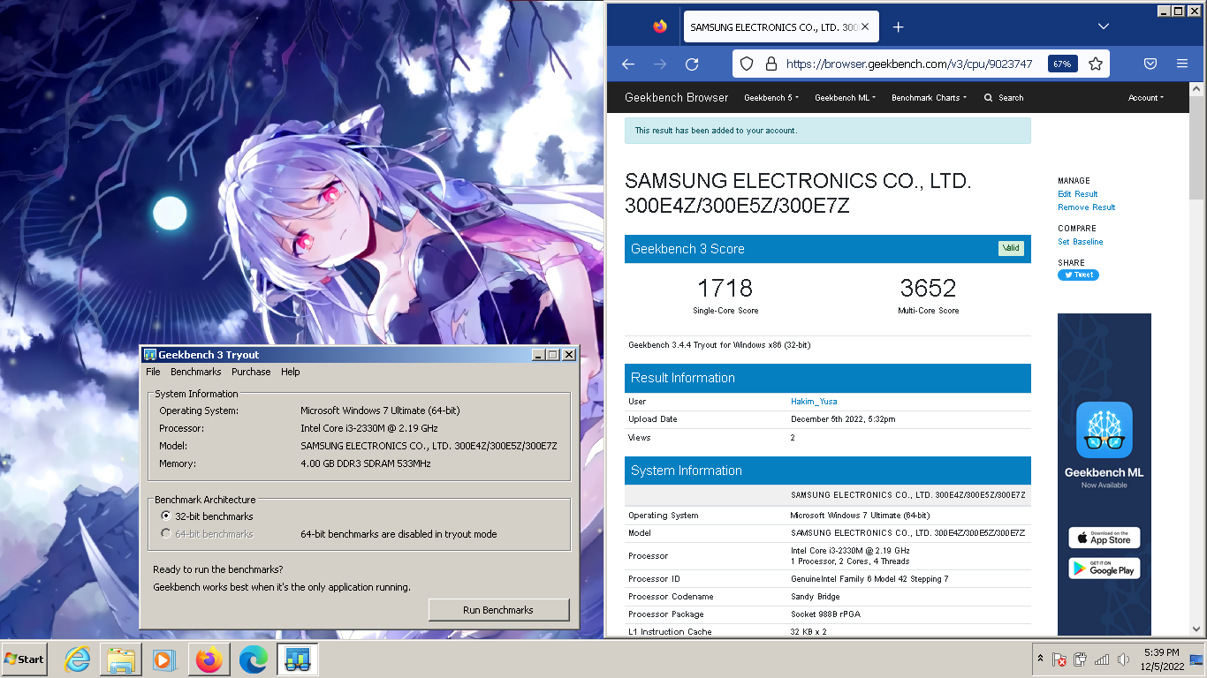Click the volume speaker tray icon
The image size is (1207, 678).
(x=1123, y=659)
